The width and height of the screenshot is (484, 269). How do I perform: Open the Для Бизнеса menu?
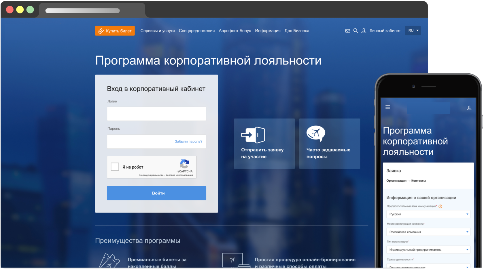tap(297, 31)
